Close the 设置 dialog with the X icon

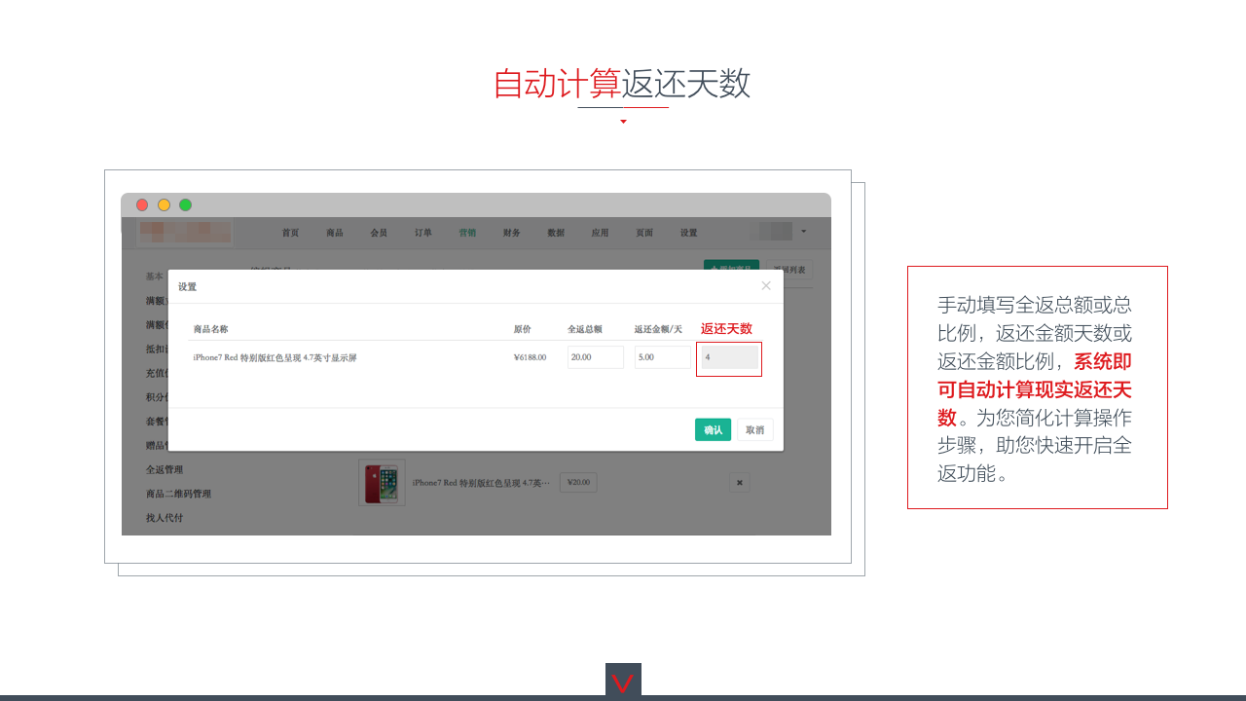766,285
